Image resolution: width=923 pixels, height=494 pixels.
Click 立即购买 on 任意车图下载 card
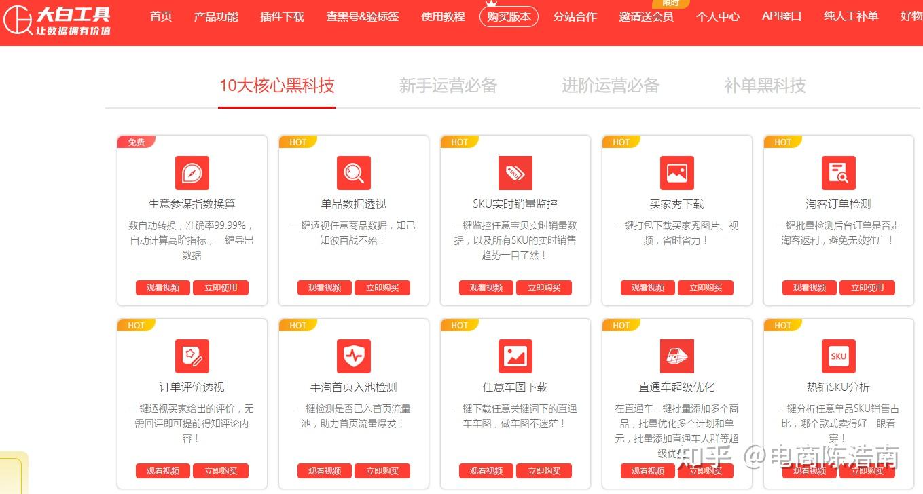coord(544,471)
